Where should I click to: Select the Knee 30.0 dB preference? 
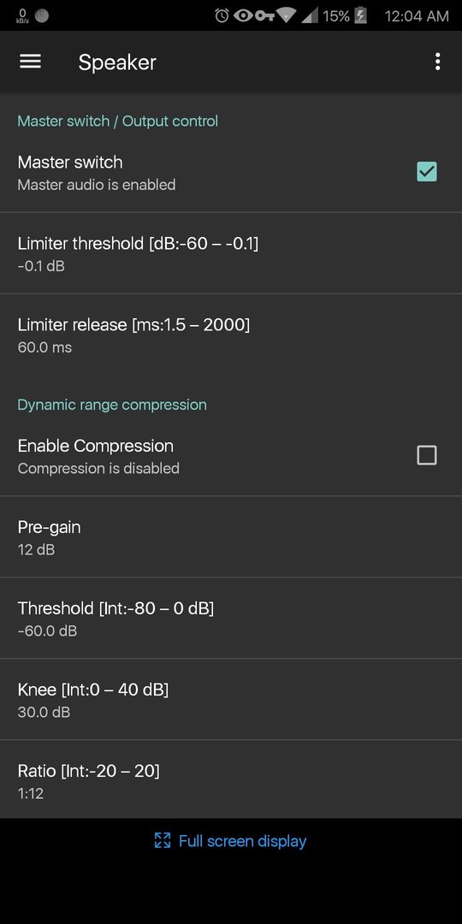[x=231, y=700]
